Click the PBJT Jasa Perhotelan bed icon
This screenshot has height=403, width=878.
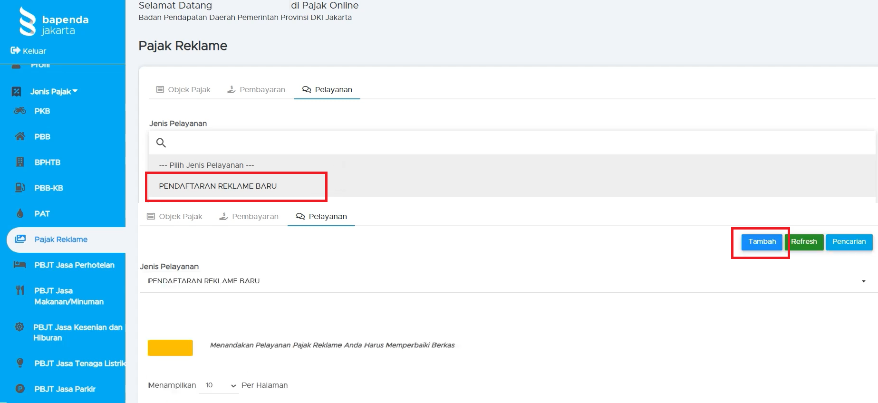(x=20, y=265)
